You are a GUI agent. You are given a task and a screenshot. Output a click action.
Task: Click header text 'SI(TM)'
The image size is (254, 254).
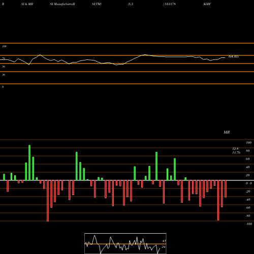point(97,4)
